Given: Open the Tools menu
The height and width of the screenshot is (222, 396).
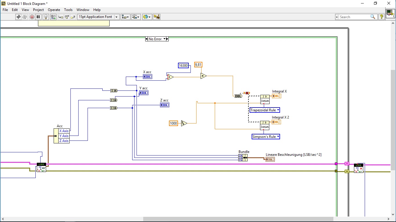Looking at the screenshot, I should pyautogui.click(x=68, y=10).
